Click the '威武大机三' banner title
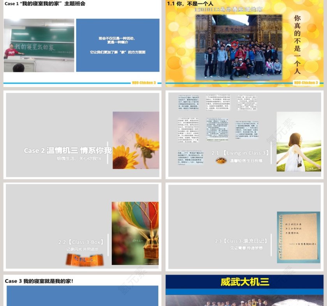Image resolution: width=327 pixels, height=306 pixels. [x=245, y=282]
